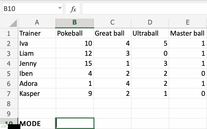Select row 1 header

tap(9, 33)
